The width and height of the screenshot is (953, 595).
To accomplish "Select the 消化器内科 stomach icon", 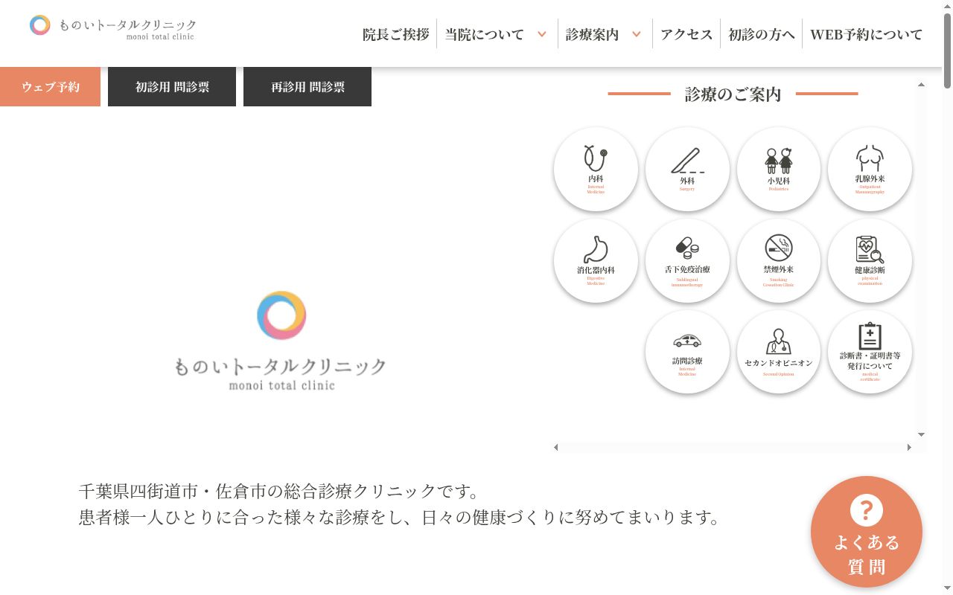I will pyautogui.click(x=596, y=260).
